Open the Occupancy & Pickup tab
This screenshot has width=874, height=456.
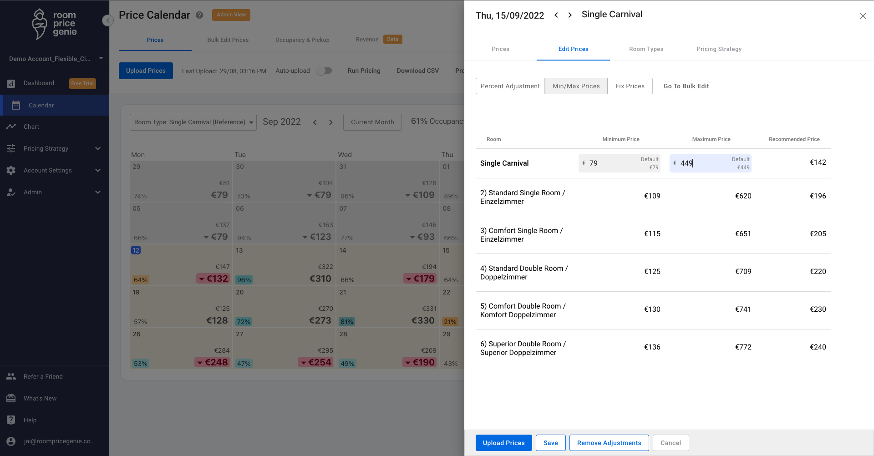pos(302,40)
